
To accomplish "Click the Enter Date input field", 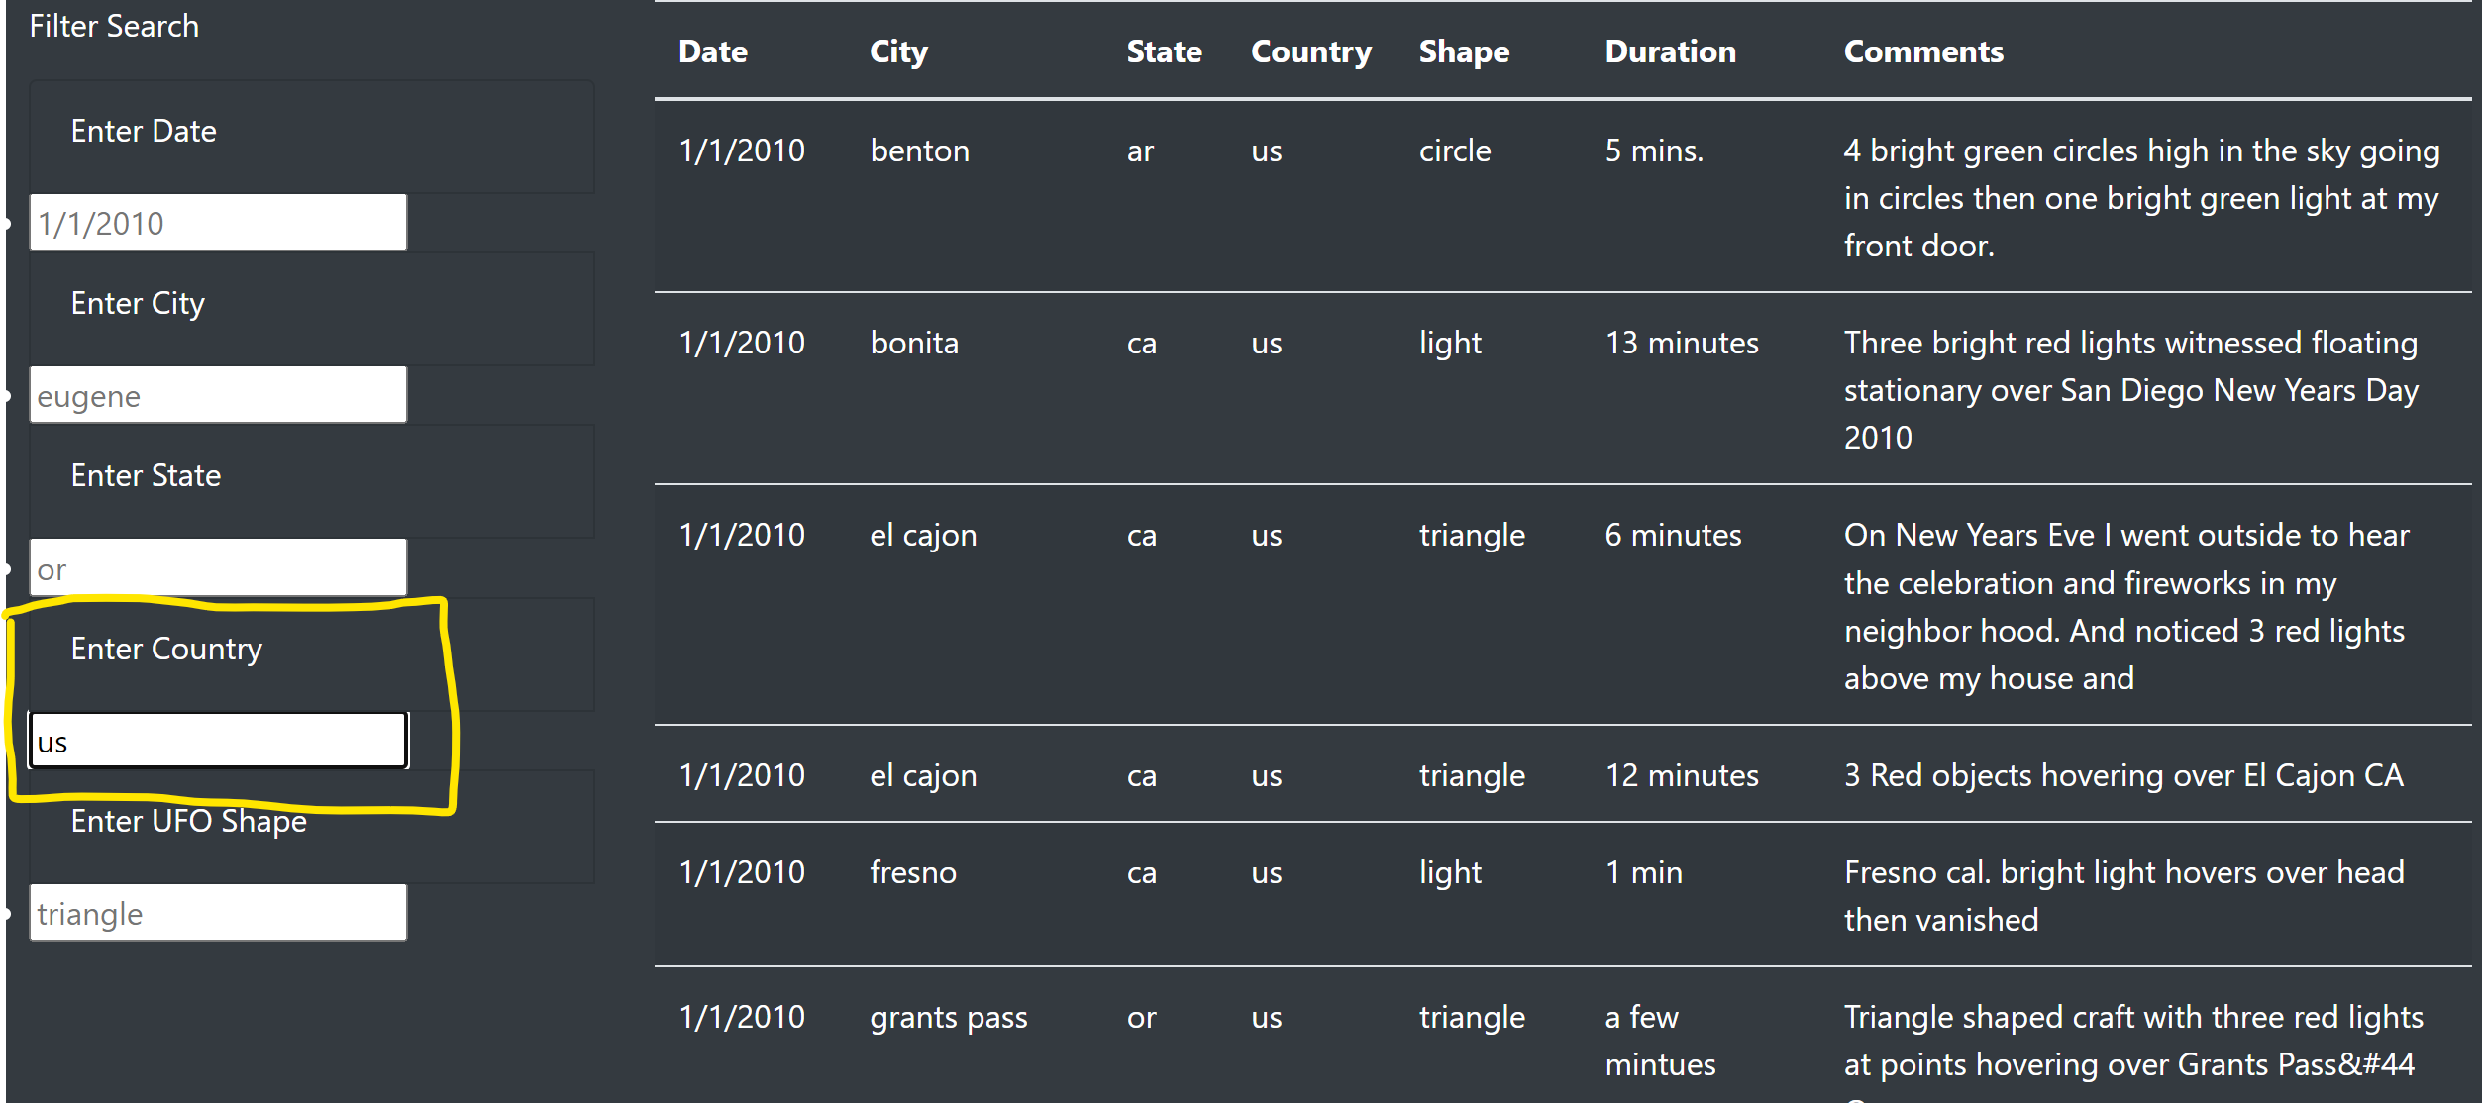I will click(x=218, y=223).
